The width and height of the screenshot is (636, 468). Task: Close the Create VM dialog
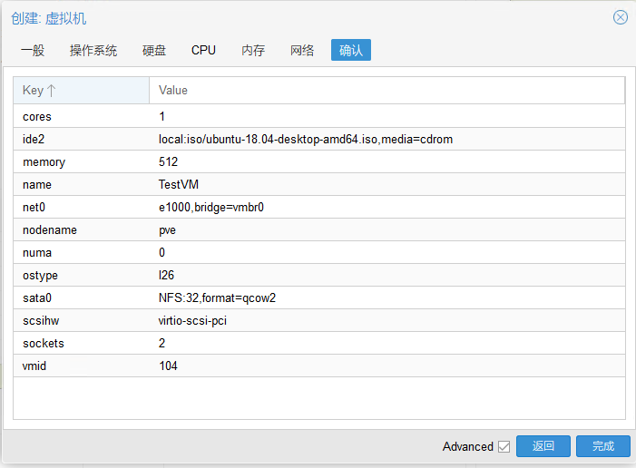point(621,17)
